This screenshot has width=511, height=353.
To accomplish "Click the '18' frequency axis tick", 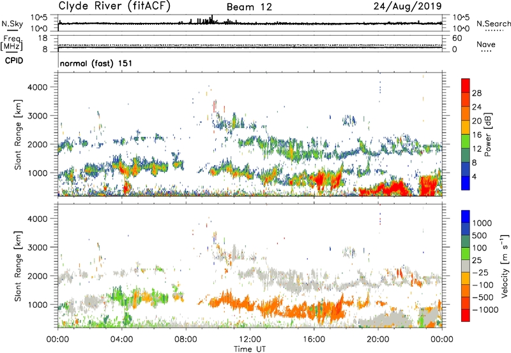I will point(43,38).
